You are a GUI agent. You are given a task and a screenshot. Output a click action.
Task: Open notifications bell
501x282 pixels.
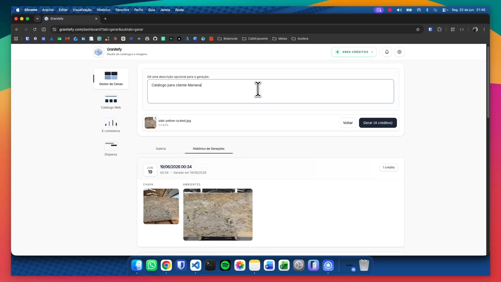coord(387,52)
